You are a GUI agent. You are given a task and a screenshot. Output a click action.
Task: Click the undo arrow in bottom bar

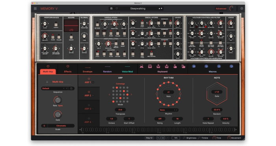(159, 138)
